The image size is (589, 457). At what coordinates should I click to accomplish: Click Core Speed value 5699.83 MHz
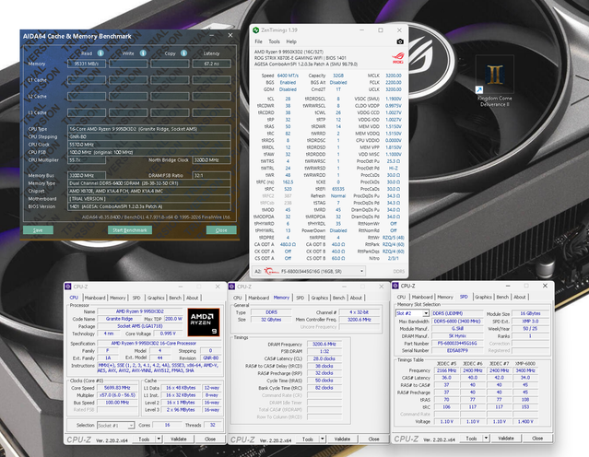coord(117,388)
